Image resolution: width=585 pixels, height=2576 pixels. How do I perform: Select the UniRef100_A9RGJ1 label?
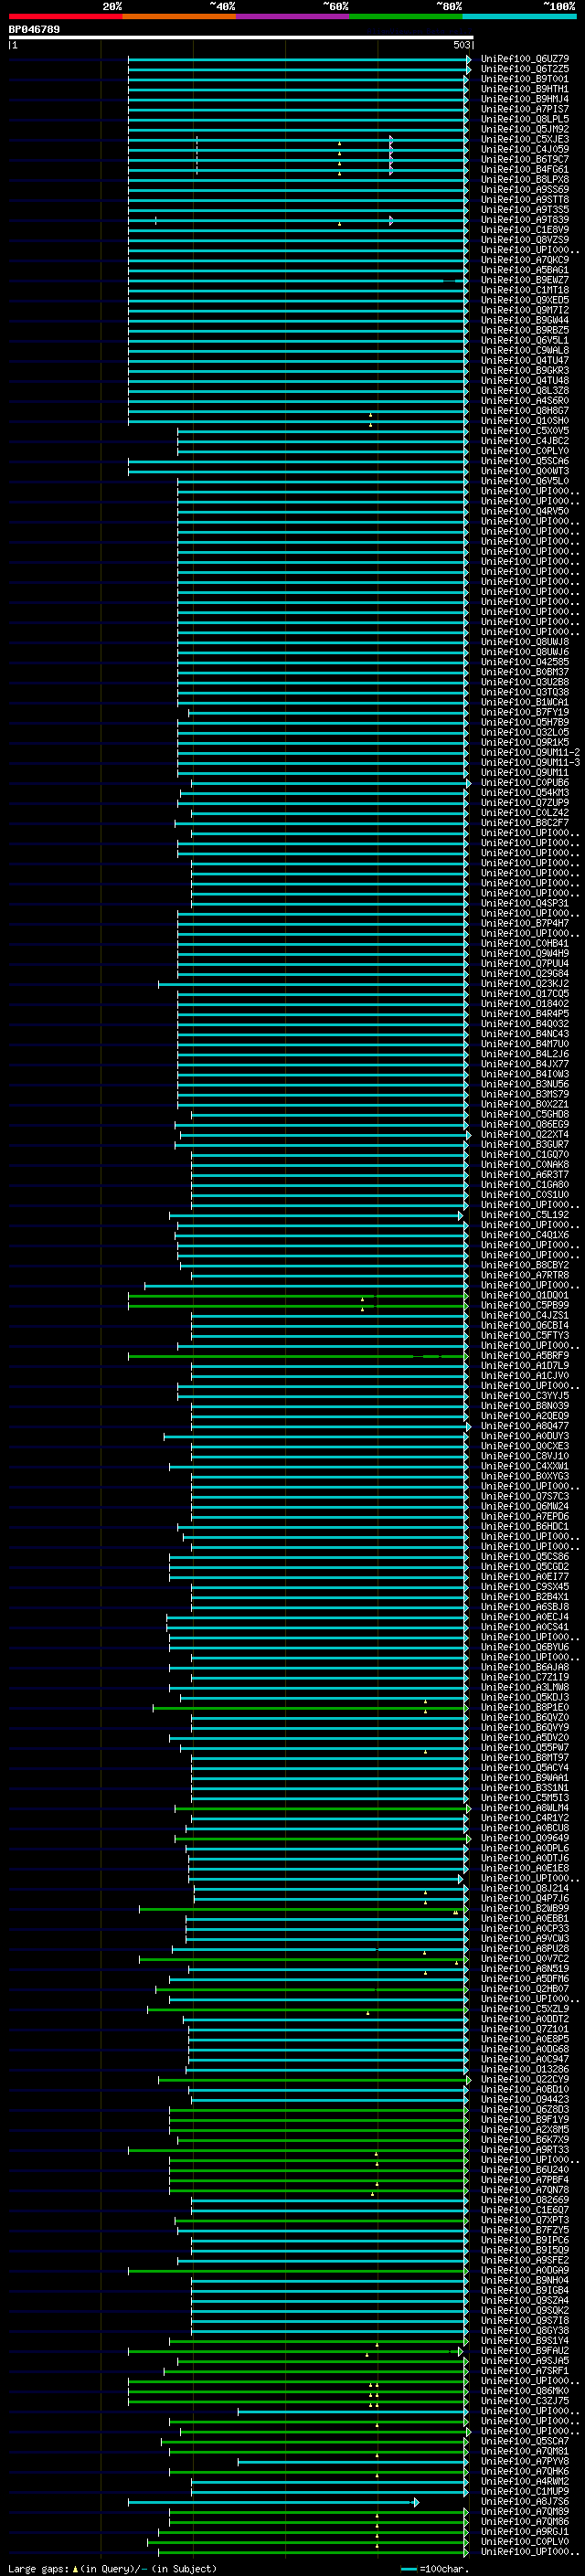point(525,2531)
